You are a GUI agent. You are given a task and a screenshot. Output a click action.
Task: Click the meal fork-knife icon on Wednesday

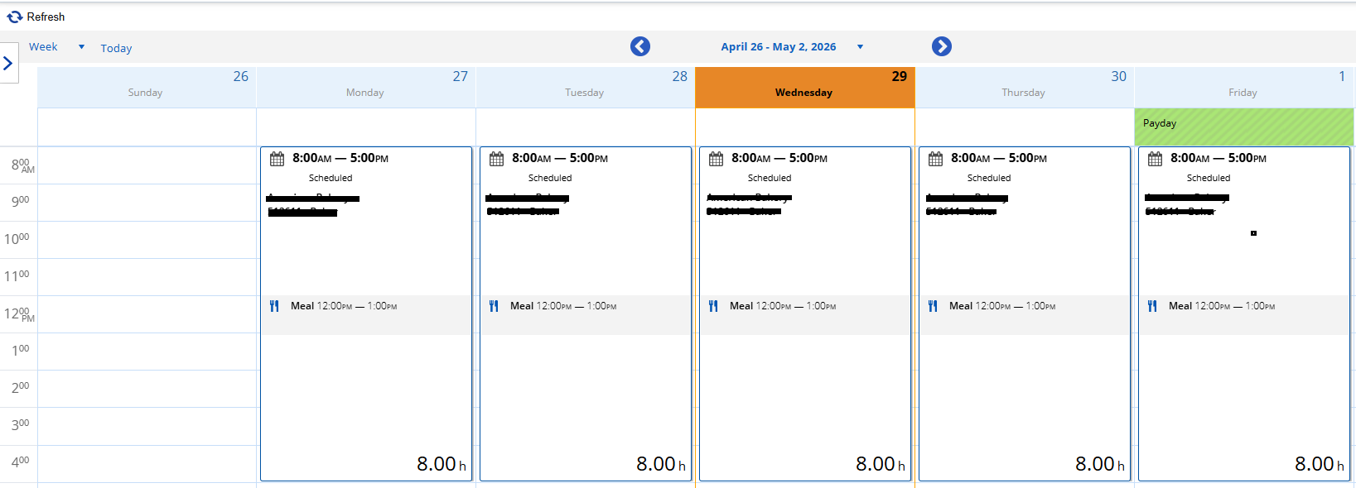714,306
